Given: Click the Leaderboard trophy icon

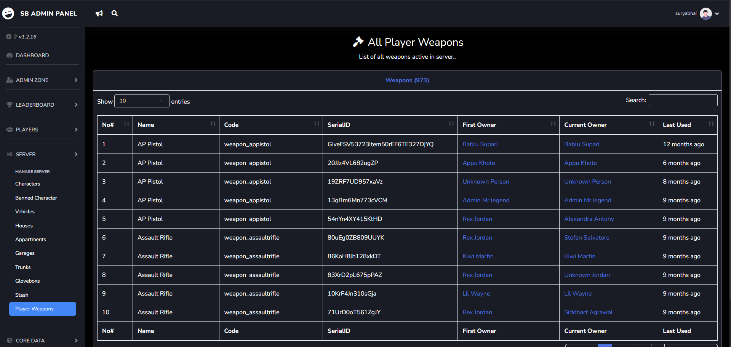Looking at the screenshot, I should pyautogui.click(x=9, y=105).
